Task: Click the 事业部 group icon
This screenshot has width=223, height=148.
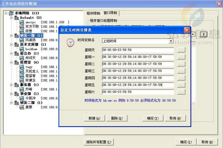Action: 17,94
